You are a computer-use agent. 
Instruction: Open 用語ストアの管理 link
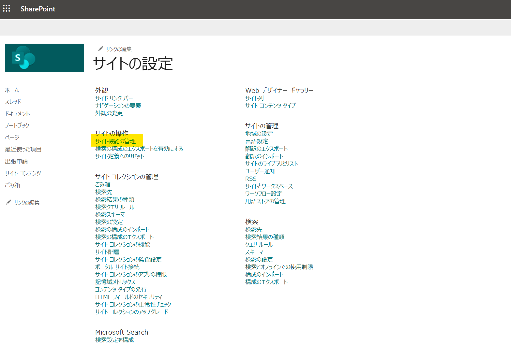pos(265,201)
